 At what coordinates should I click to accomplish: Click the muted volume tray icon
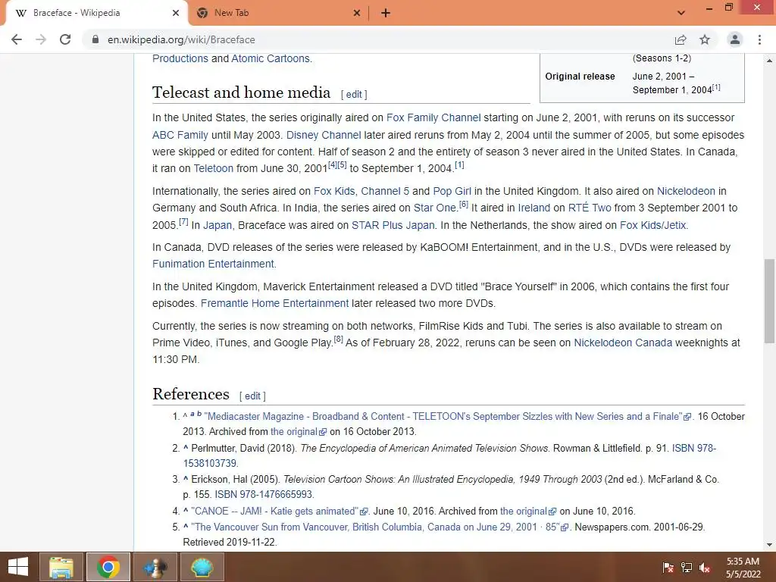pos(705,568)
